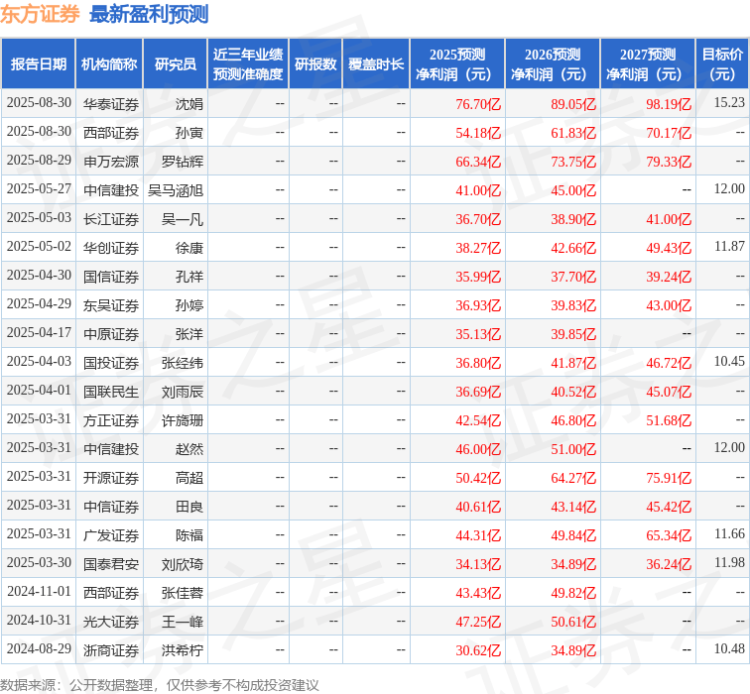The width and height of the screenshot is (750, 694).
Task: Click the 75.91亿 forecast for 2027
Action: 669,477
